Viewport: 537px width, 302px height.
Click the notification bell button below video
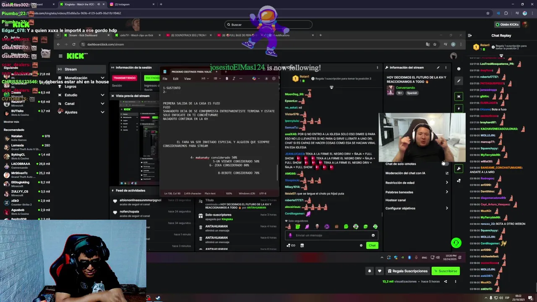[x=370, y=271]
